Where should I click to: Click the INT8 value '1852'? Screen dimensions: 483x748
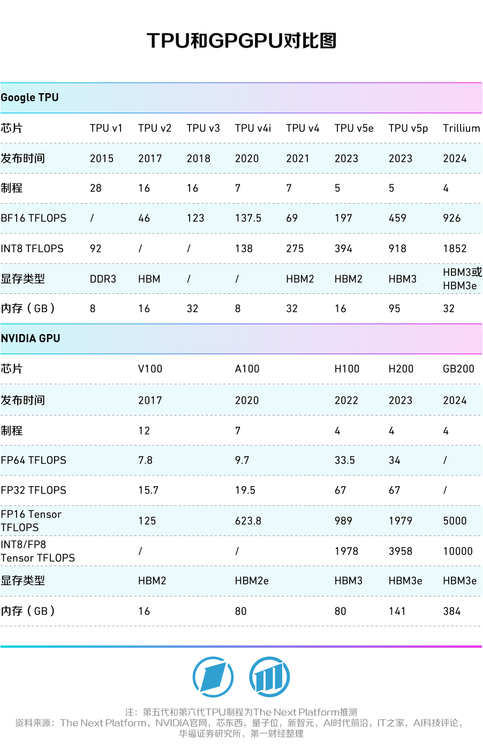pyautogui.click(x=455, y=248)
